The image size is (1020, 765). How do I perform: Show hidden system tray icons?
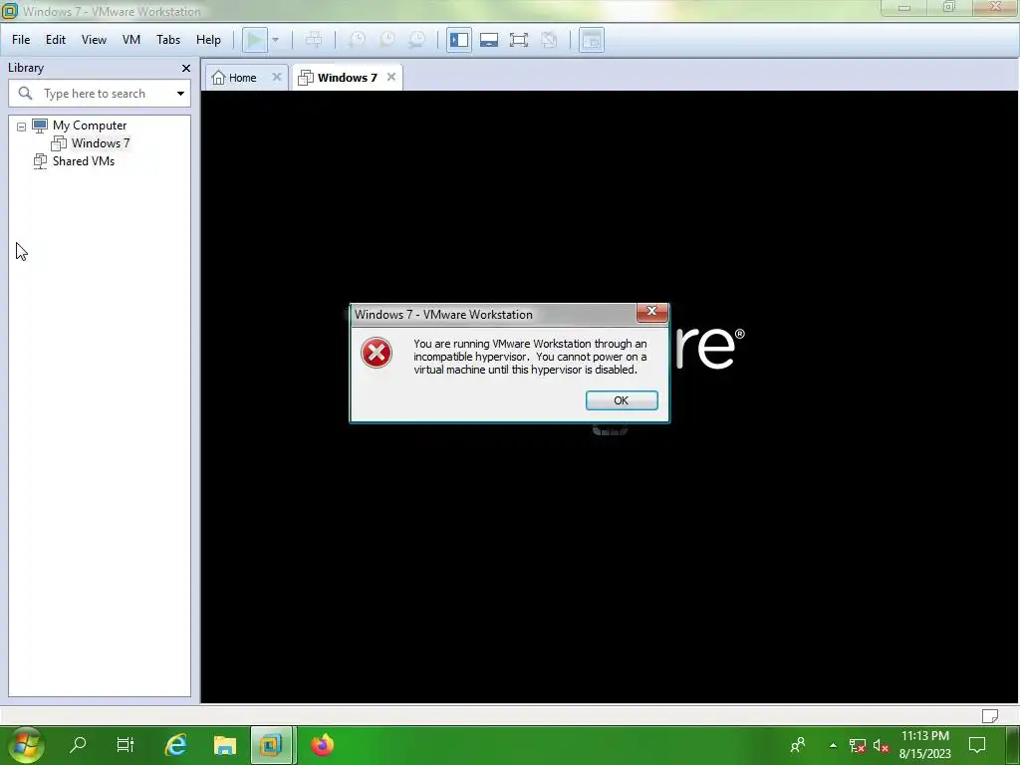[833, 745]
